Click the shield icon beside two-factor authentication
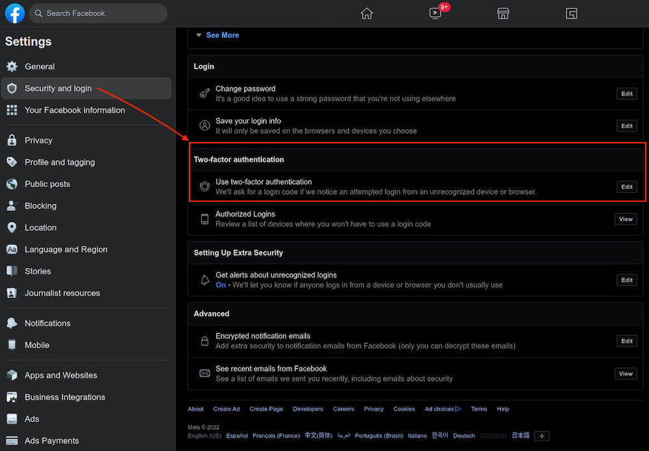 tap(204, 187)
